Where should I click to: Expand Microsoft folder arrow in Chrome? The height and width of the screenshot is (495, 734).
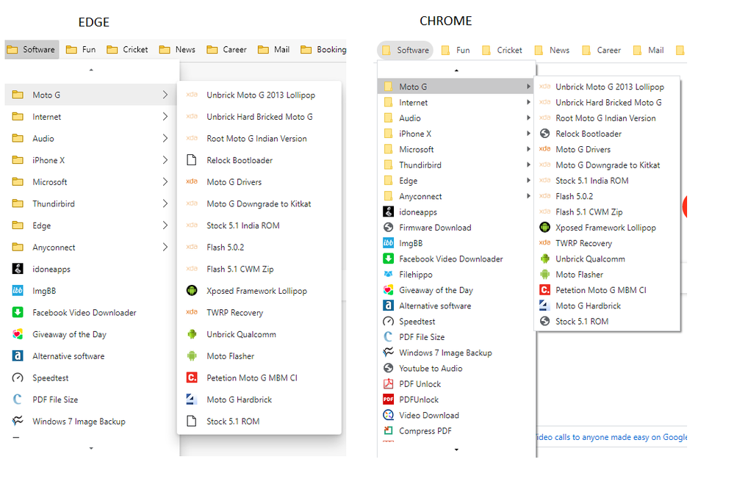click(x=528, y=149)
